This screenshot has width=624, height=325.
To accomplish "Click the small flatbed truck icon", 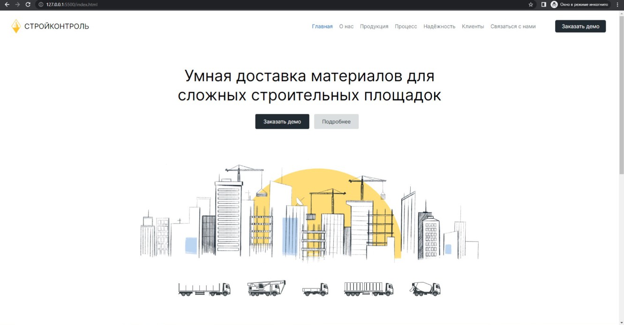I will point(315,289).
